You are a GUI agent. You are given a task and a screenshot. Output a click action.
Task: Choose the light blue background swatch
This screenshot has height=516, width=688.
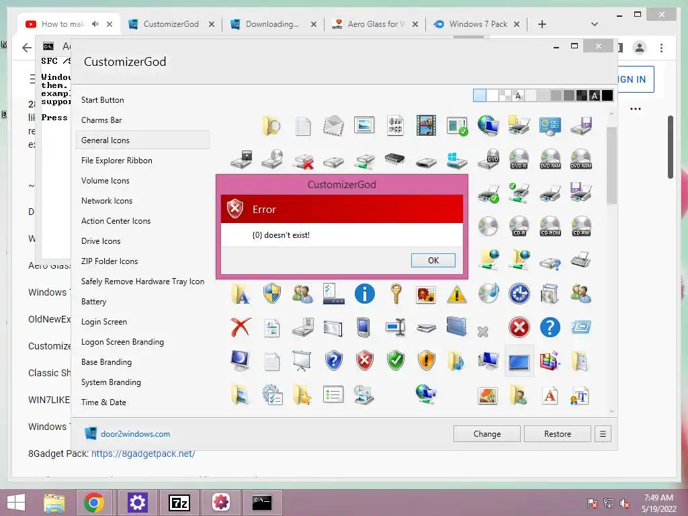click(480, 95)
